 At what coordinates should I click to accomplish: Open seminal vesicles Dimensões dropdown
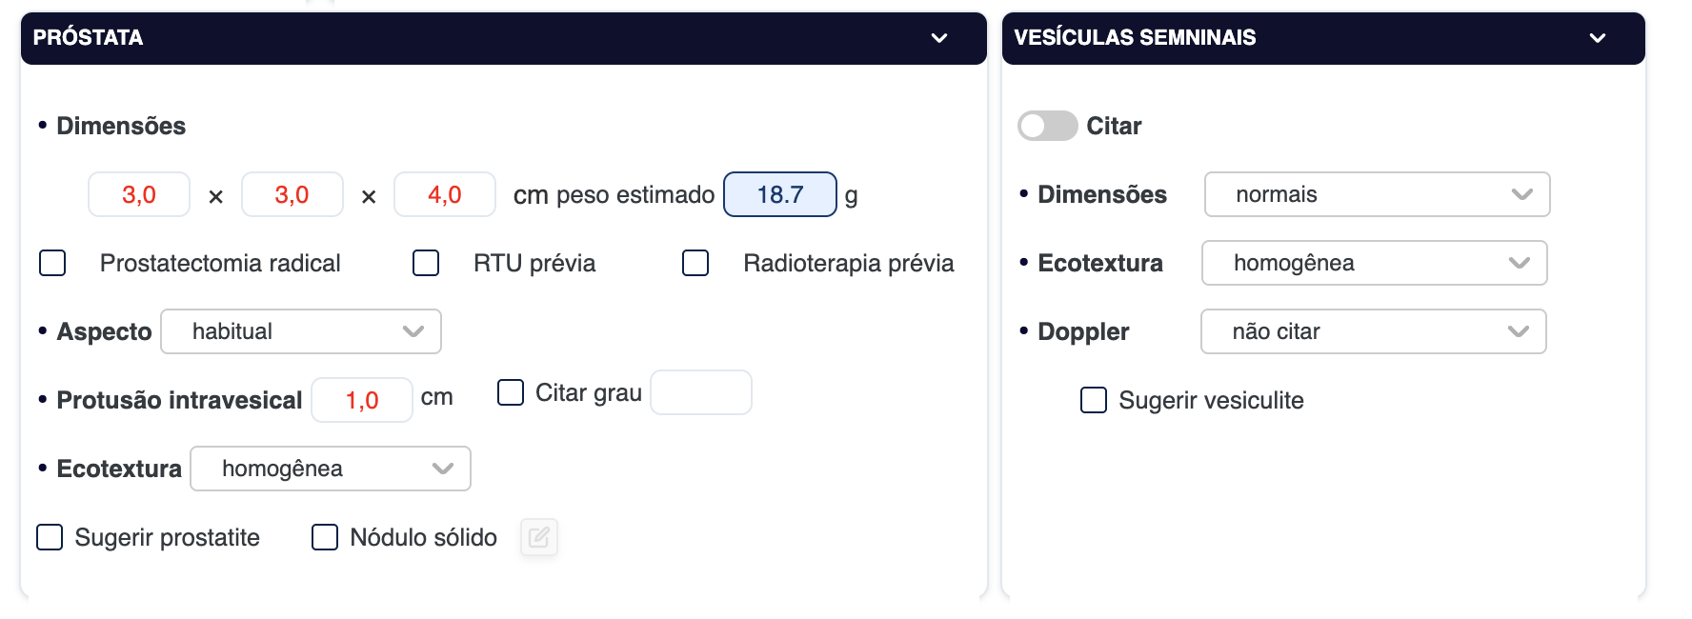pyautogui.click(x=1377, y=194)
